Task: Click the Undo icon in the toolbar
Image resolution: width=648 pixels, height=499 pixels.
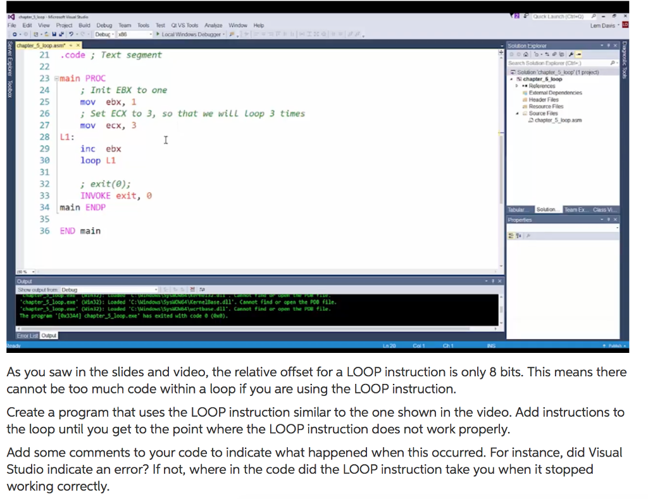Action: pyautogui.click(x=72, y=34)
